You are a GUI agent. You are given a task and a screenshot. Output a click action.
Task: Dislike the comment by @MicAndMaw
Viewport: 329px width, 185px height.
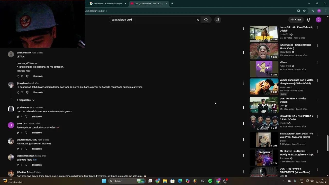[27, 76]
